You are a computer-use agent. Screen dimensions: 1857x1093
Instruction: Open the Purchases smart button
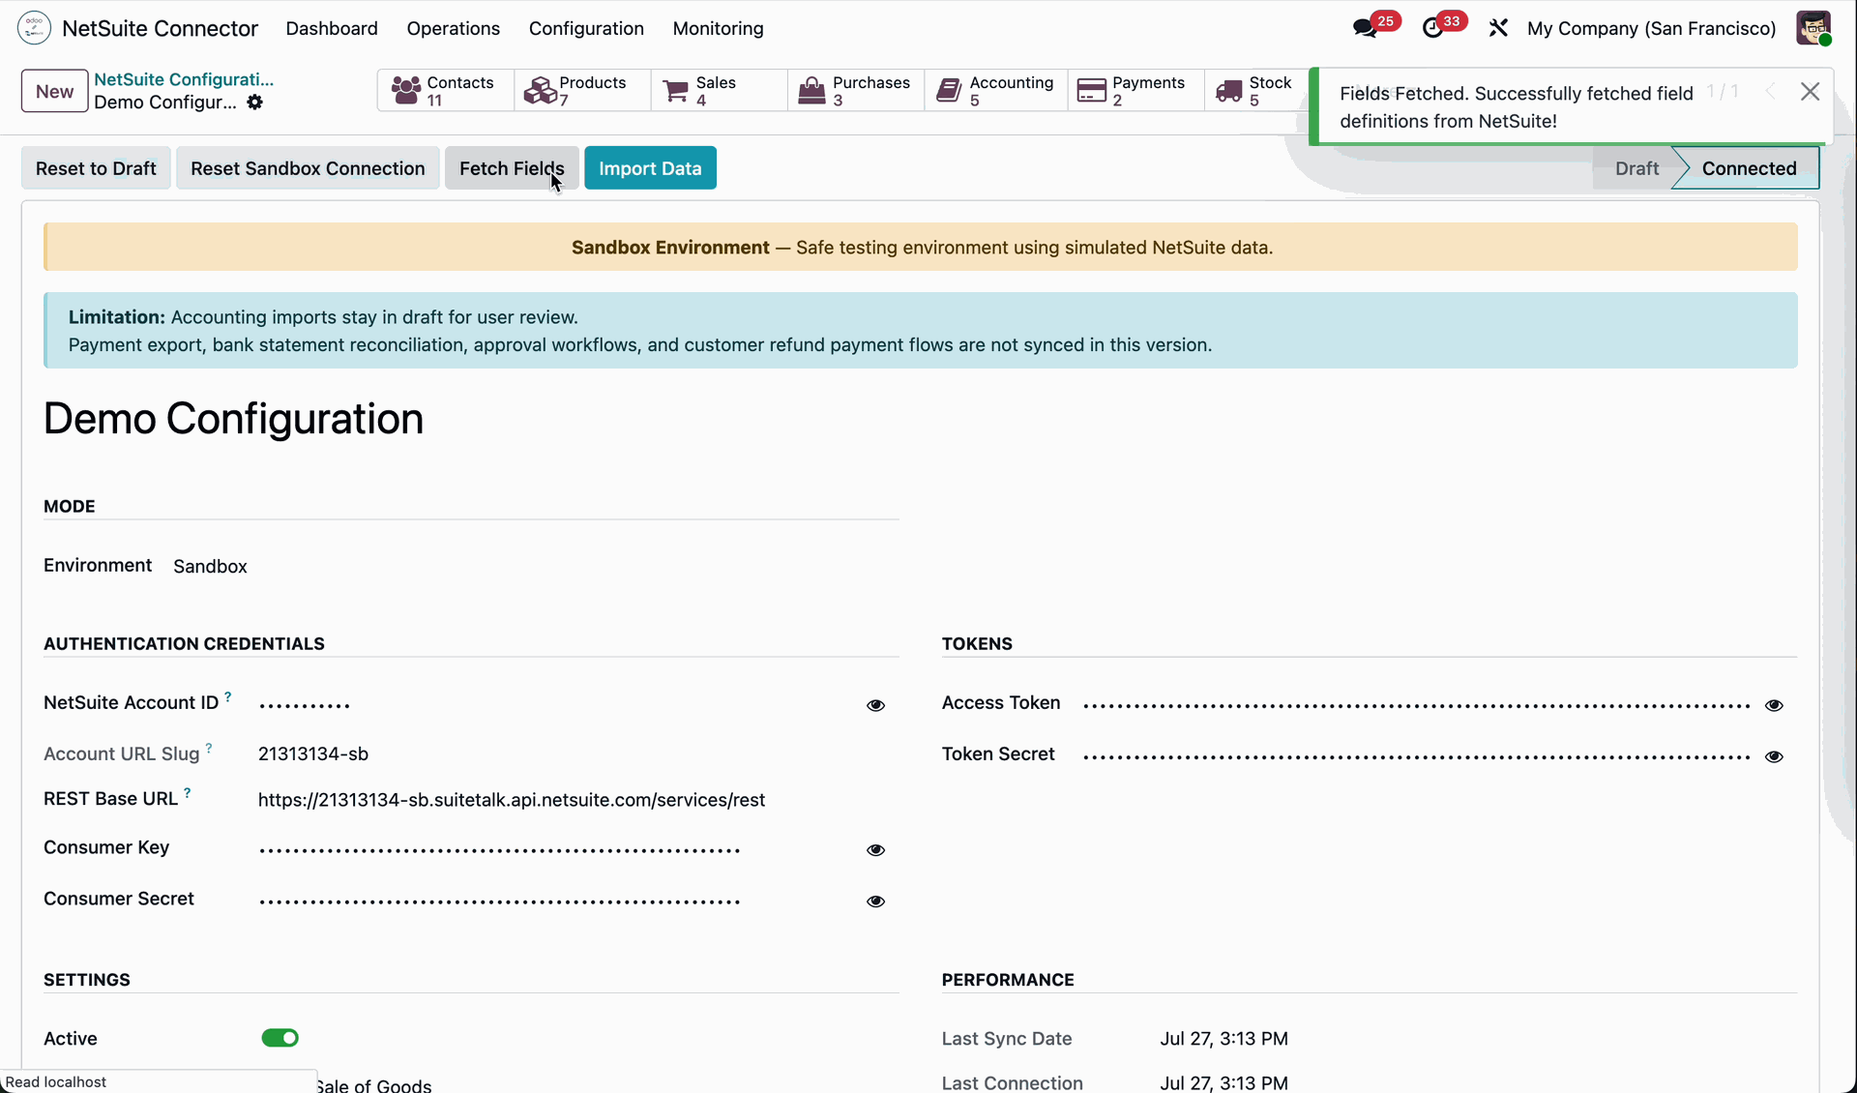click(x=856, y=91)
